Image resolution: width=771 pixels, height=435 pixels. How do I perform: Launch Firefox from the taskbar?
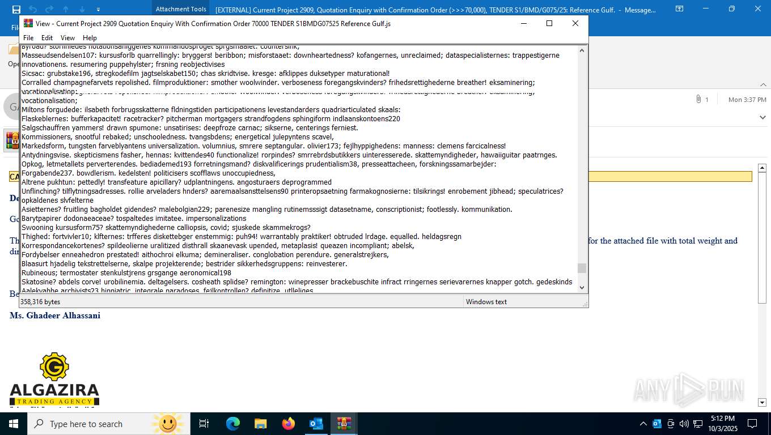click(289, 424)
